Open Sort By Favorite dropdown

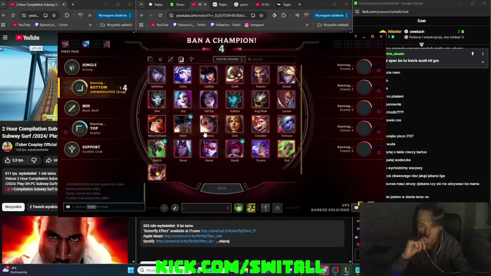pos(229,59)
